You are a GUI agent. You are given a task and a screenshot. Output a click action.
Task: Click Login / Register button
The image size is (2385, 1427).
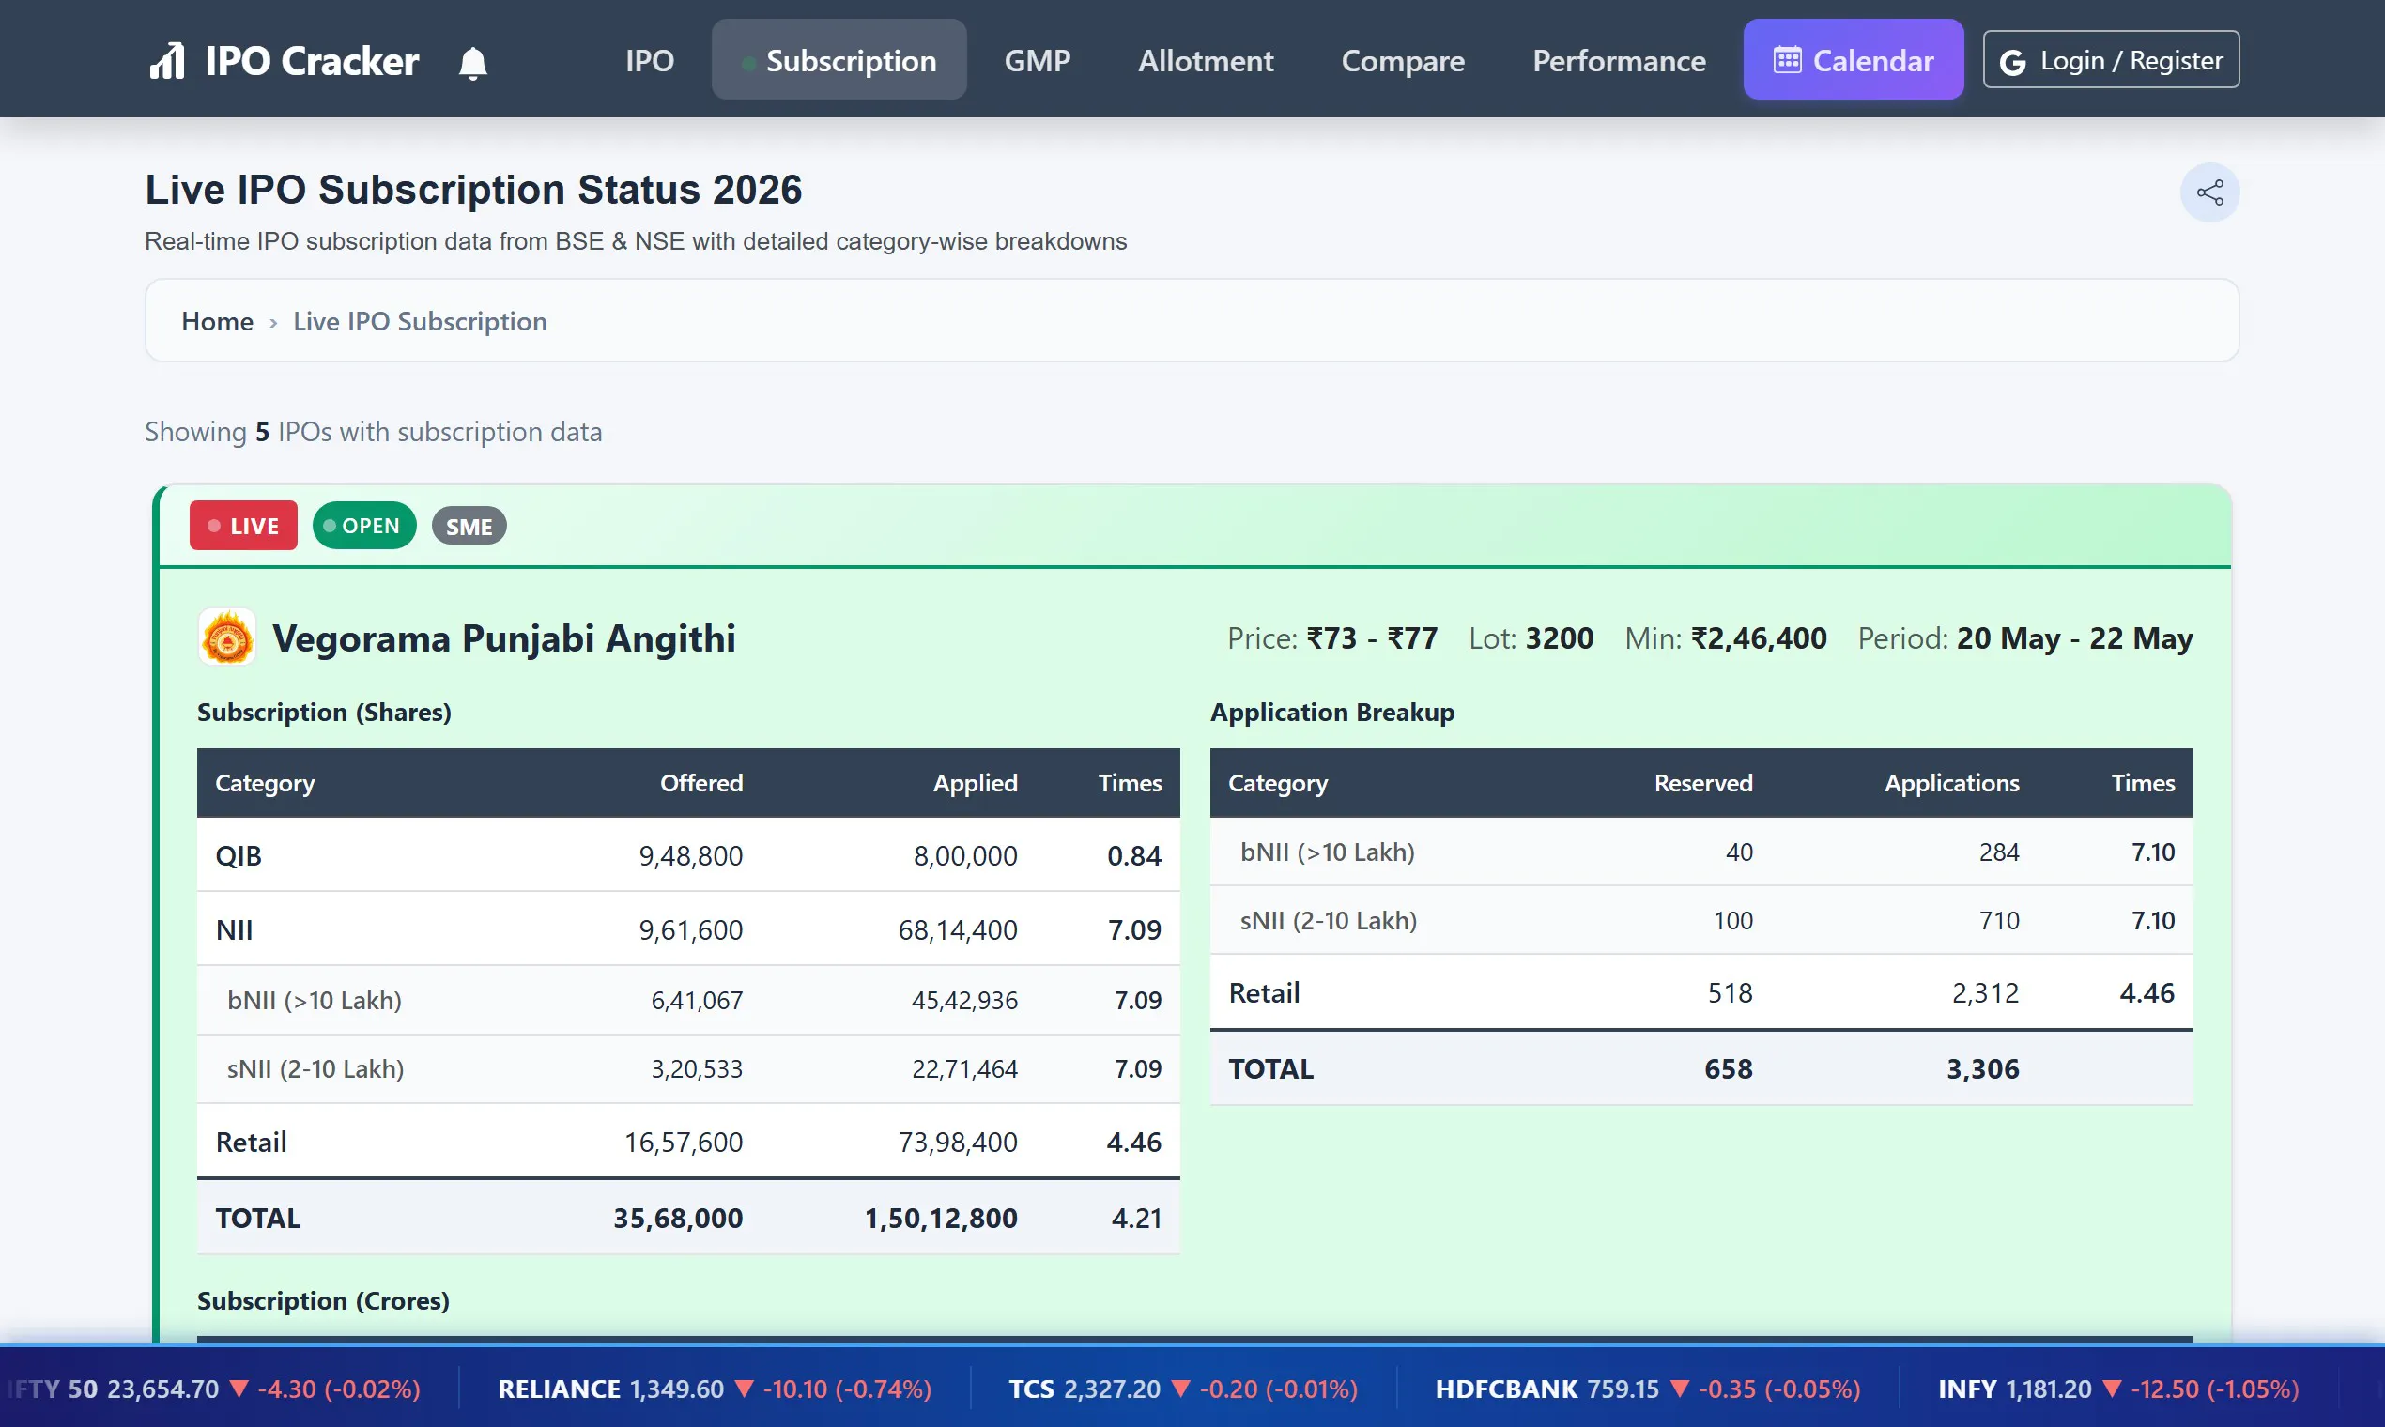pos(2111,60)
